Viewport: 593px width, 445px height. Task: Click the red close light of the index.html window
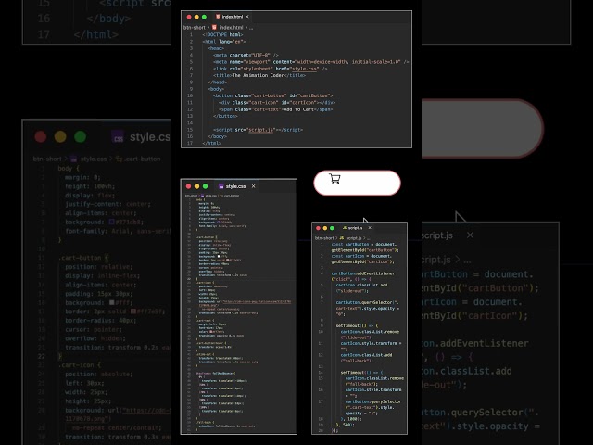tap(189, 17)
